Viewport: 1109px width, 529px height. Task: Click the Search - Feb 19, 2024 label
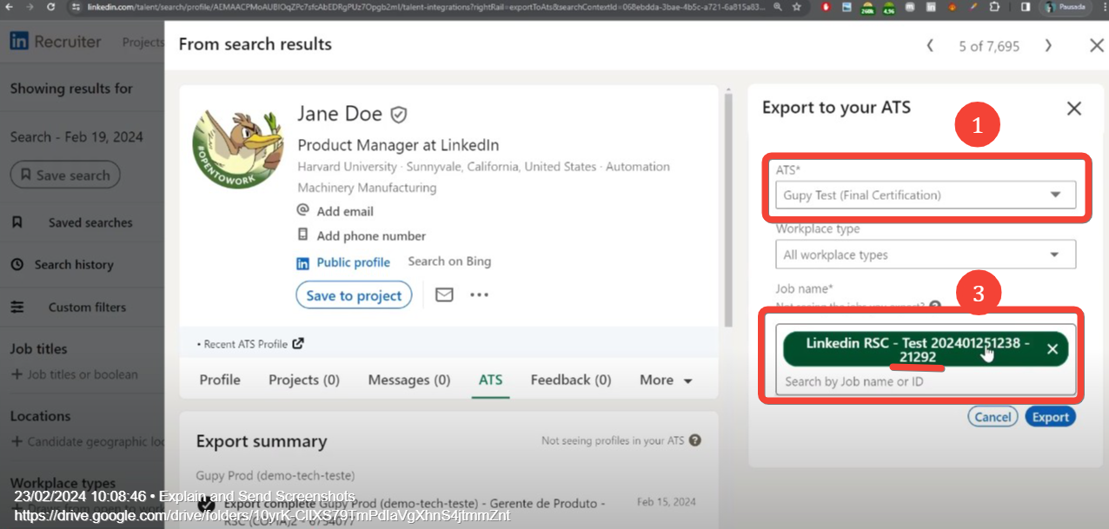click(76, 136)
